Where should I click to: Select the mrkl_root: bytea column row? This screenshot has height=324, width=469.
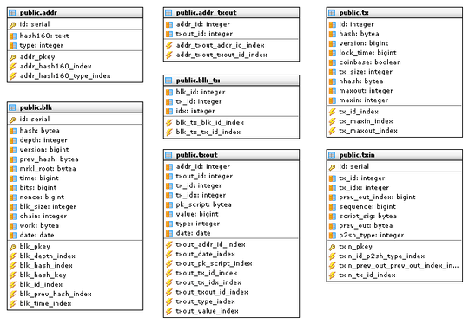pyautogui.click(x=75, y=169)
